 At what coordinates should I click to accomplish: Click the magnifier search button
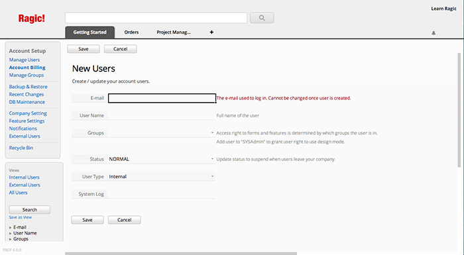coord(262,18)
